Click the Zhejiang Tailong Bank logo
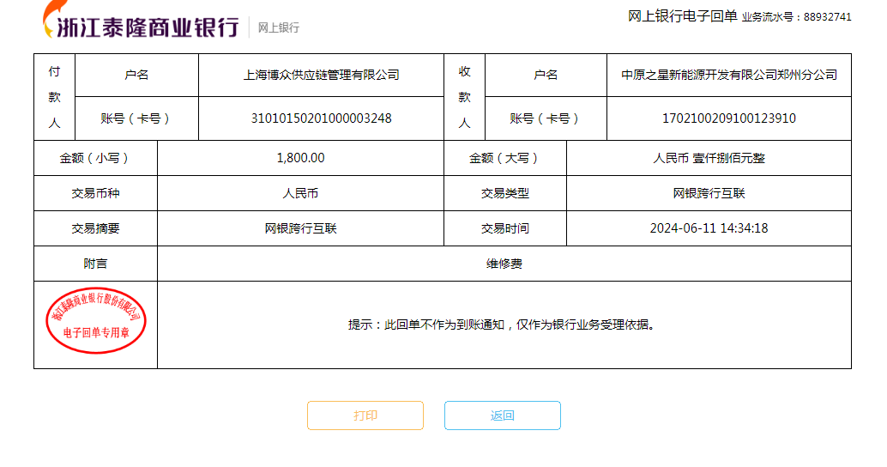This screenshot has height=467, width=887. (142, 23)
